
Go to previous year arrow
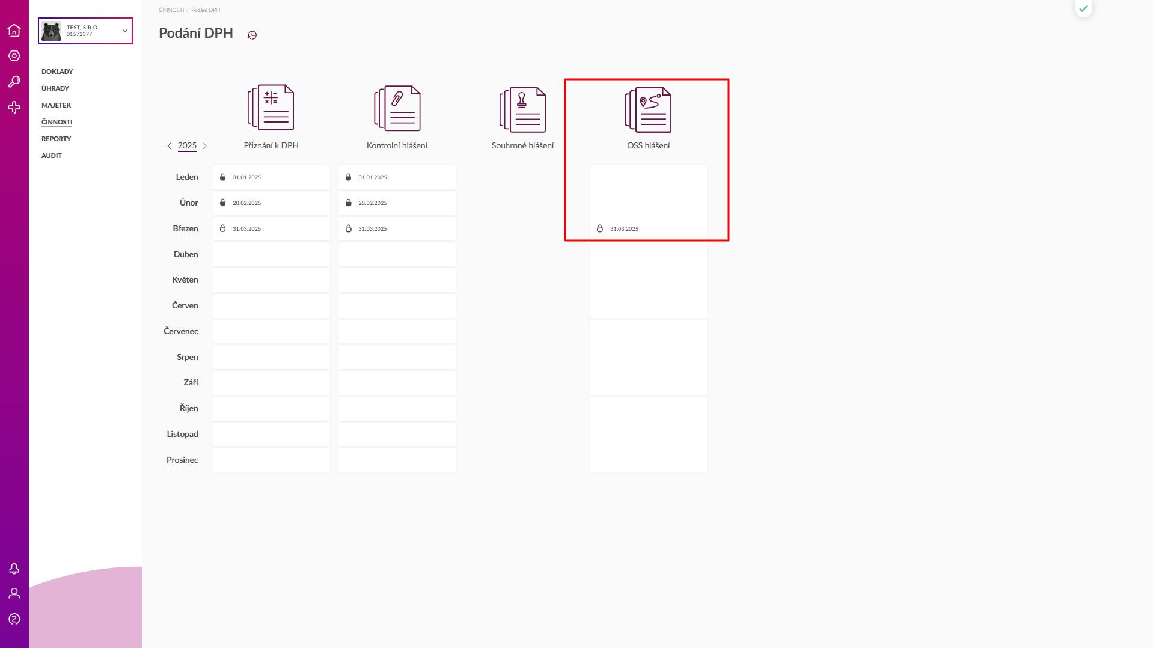(x=170, y=146)
